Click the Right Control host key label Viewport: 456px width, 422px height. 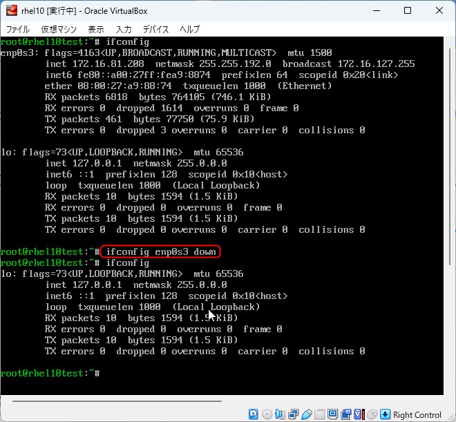point(417,414)
